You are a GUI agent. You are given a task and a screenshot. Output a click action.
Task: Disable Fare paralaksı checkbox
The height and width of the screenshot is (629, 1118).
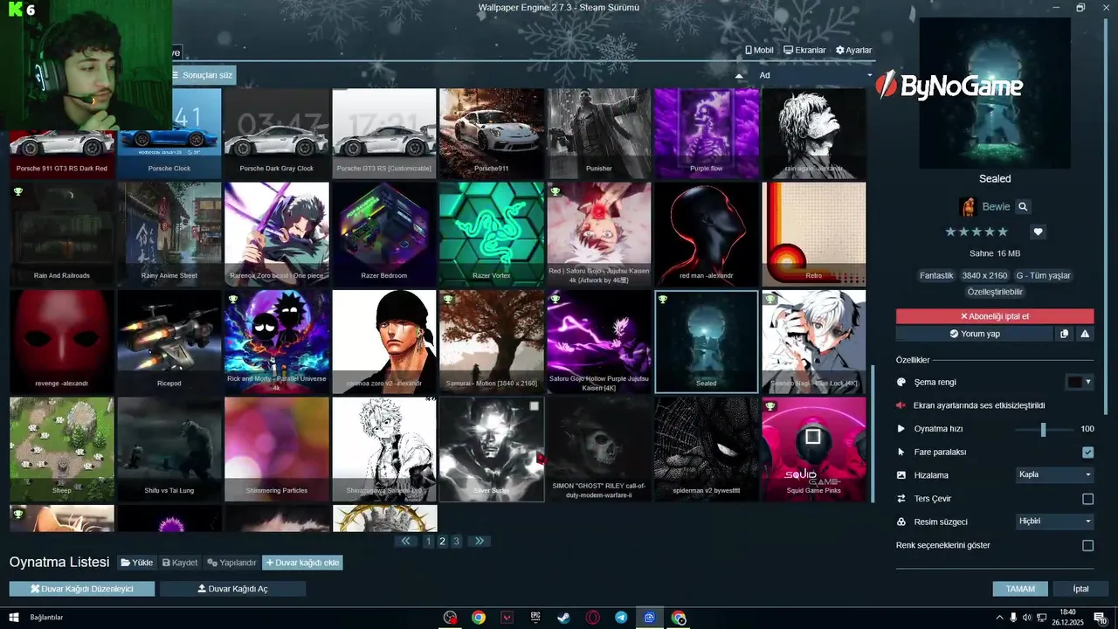click(x=1087, y=452)
